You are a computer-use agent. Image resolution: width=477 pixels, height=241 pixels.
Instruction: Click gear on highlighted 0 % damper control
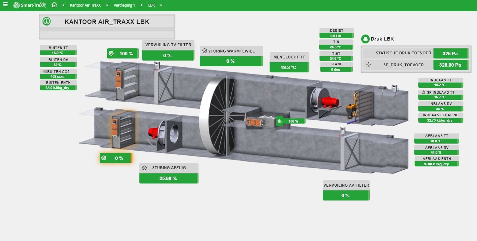click(104, 158)
